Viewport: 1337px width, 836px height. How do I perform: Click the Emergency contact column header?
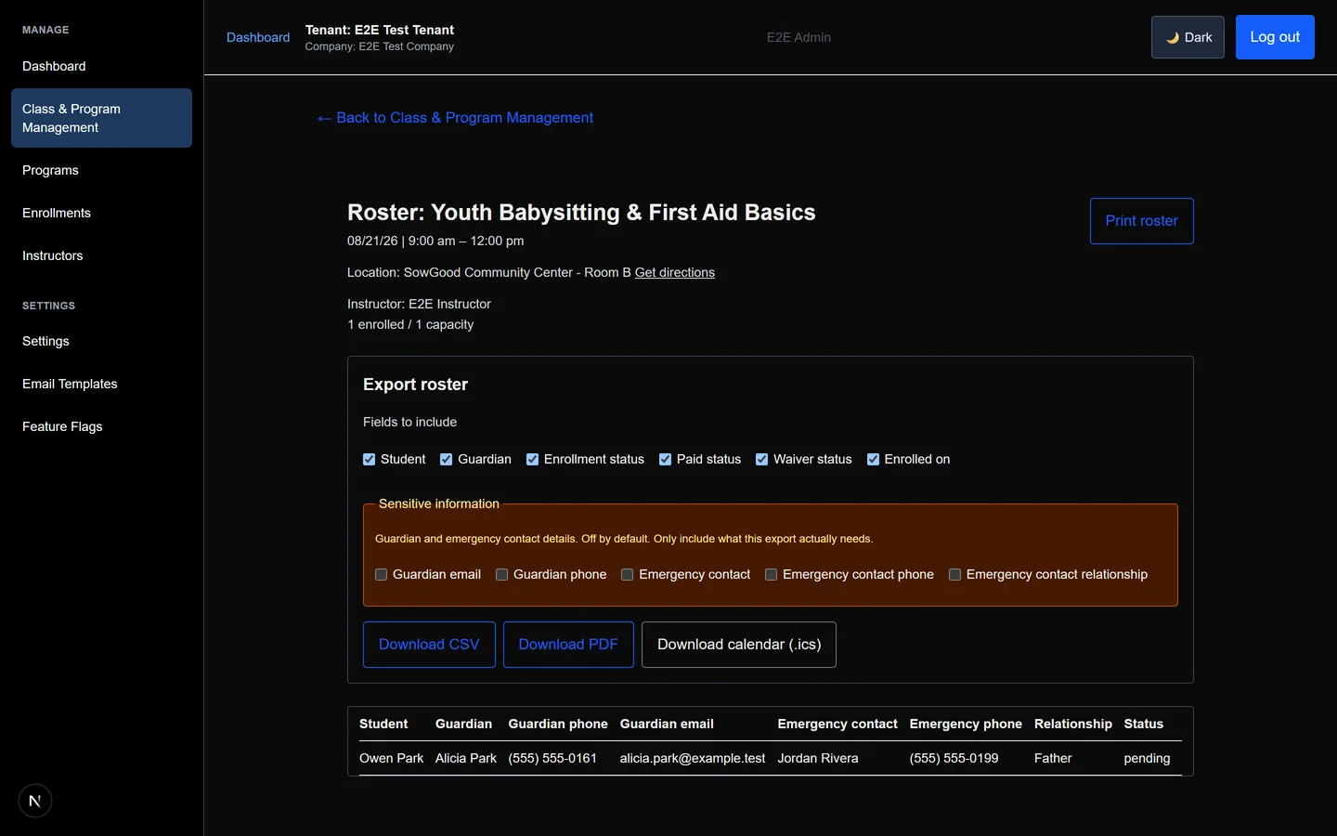coord(837,724)
